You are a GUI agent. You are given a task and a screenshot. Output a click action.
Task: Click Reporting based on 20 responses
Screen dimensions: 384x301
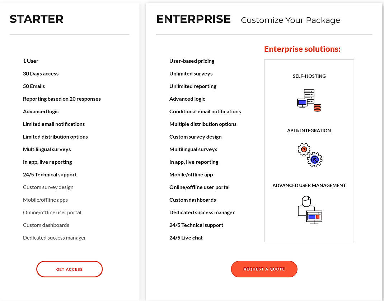click(x=62, y=99)
